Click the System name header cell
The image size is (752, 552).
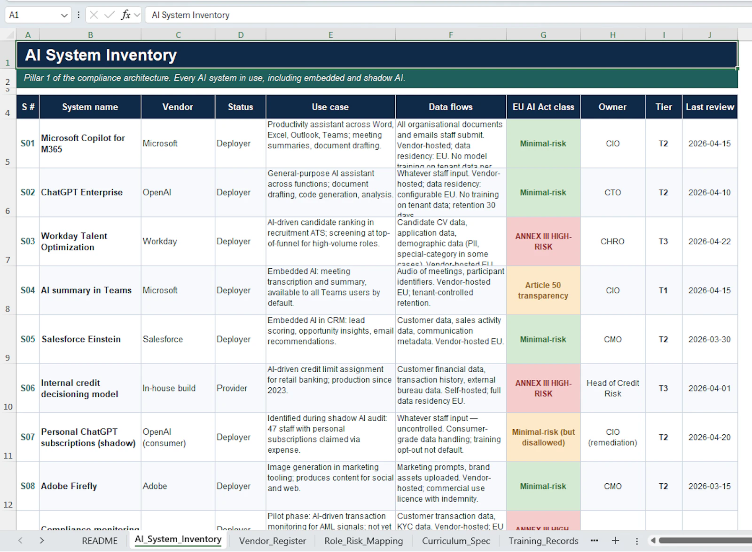click(90, 107)
